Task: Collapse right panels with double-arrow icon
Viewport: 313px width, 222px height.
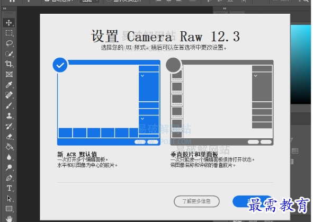Action: [225, 8]
